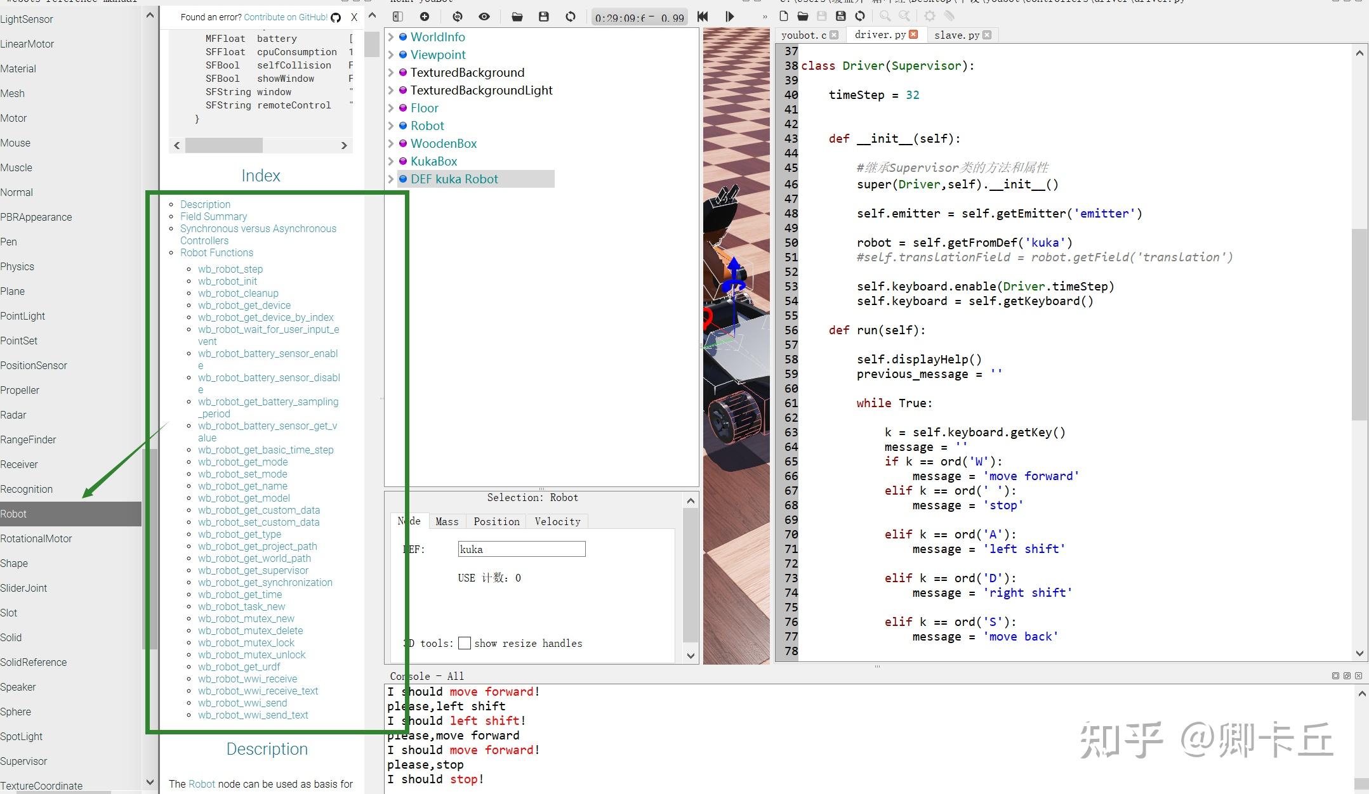
Task: Click the save world floppy icon
Action: pyautogui.click(x=543, y=16)
